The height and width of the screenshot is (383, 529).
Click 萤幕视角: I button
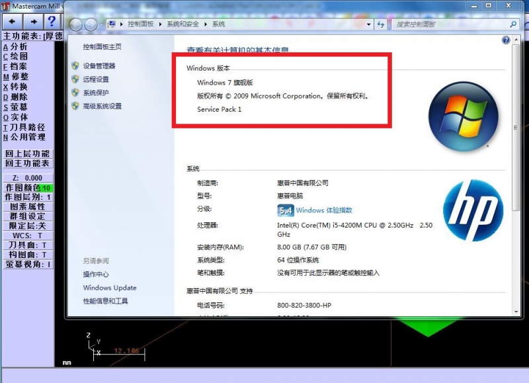(28, 264)
